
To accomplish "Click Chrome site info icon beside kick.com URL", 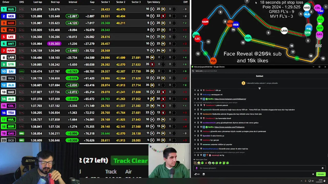I will (x=193, y=71).
